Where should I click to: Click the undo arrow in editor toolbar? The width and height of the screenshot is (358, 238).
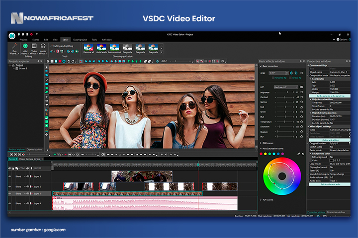click(69, 61)
